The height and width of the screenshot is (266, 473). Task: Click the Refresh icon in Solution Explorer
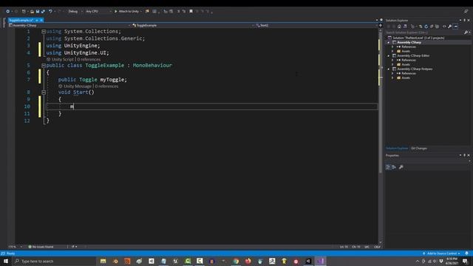coord(426,27)
